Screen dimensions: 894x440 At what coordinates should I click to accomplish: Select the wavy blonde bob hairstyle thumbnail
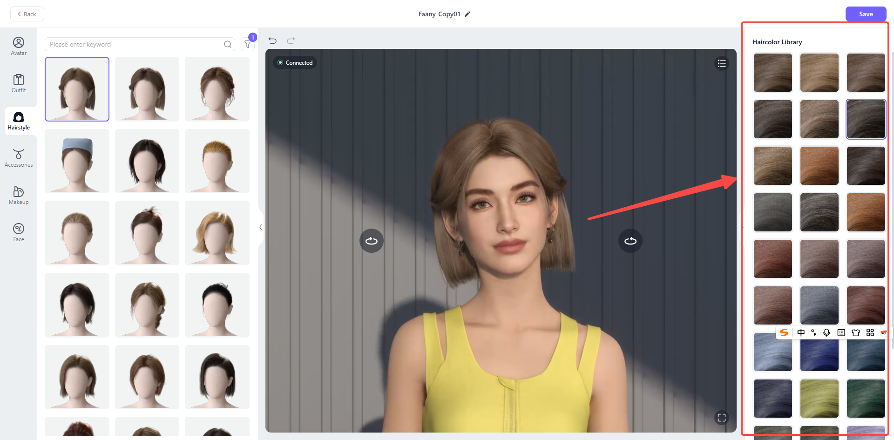pos(217,233)
